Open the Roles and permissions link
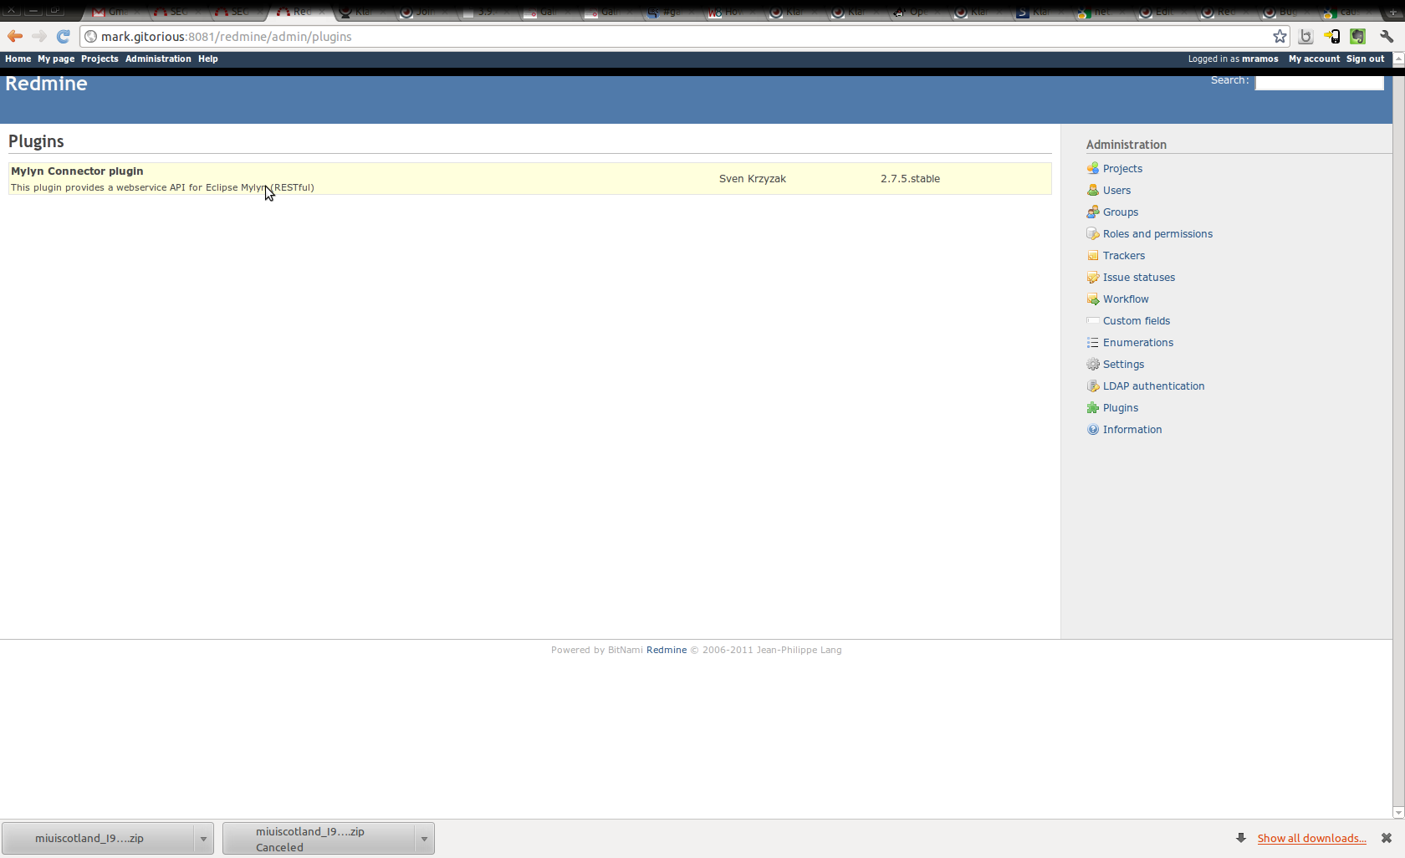 [x=1157, y=233]
